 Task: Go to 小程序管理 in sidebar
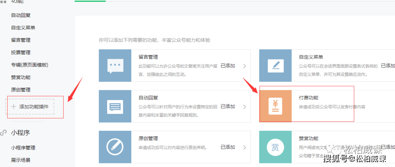click(23, 148)
